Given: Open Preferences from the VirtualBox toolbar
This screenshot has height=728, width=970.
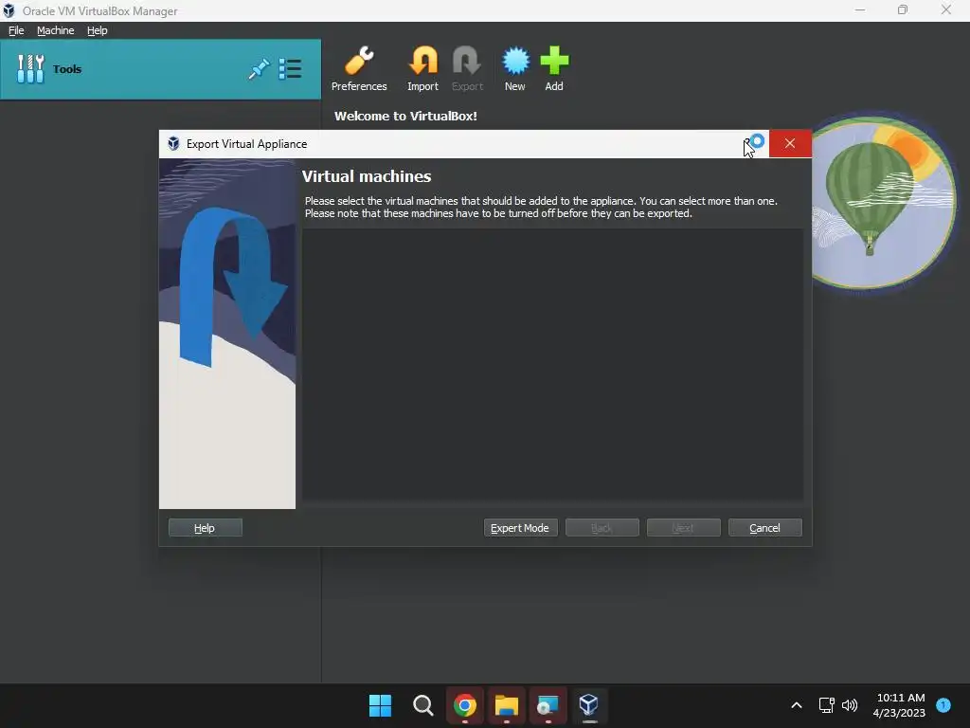Looking at the screenshot, I should click(359, 68).
